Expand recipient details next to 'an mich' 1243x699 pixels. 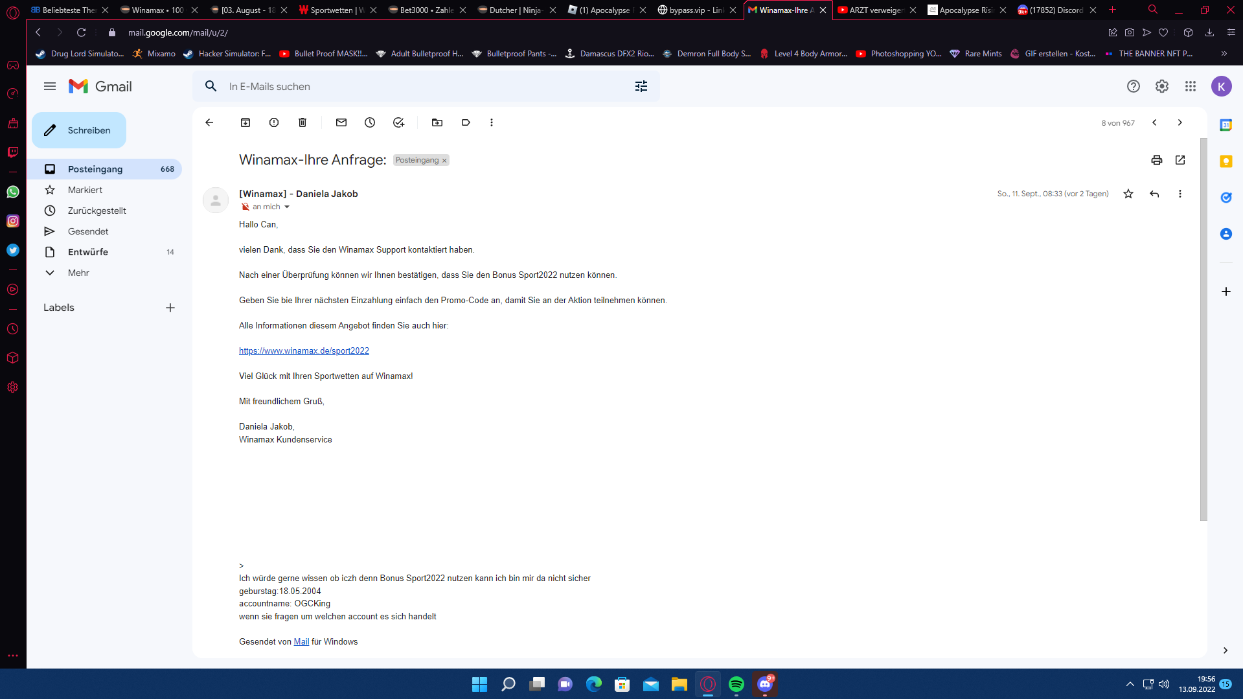click(x=287, y=207)
